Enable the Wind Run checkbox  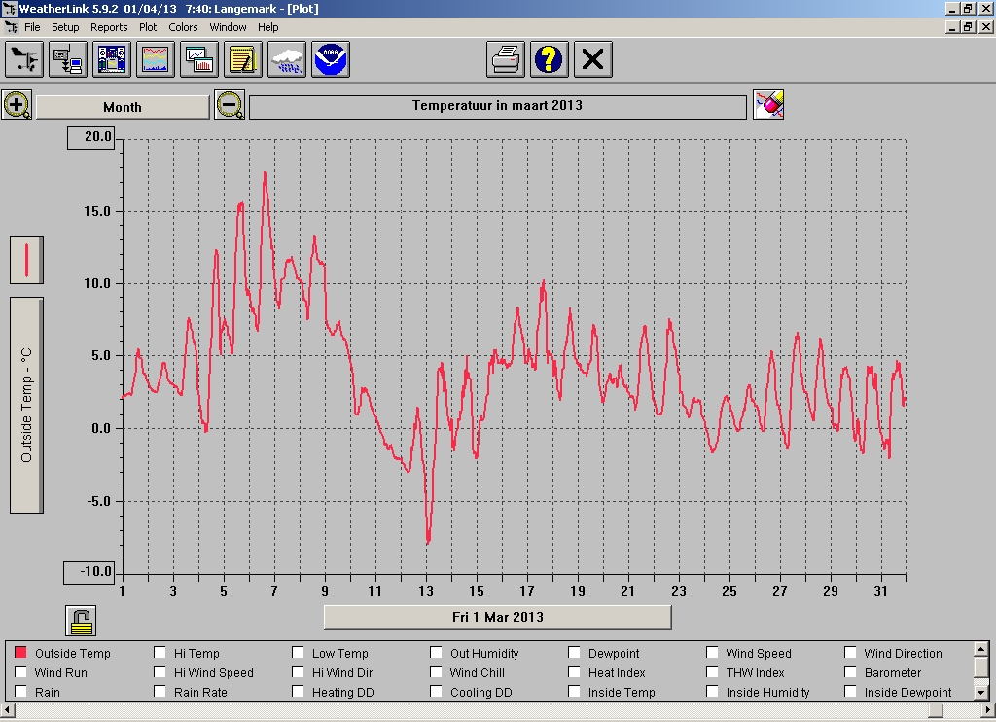21,671
